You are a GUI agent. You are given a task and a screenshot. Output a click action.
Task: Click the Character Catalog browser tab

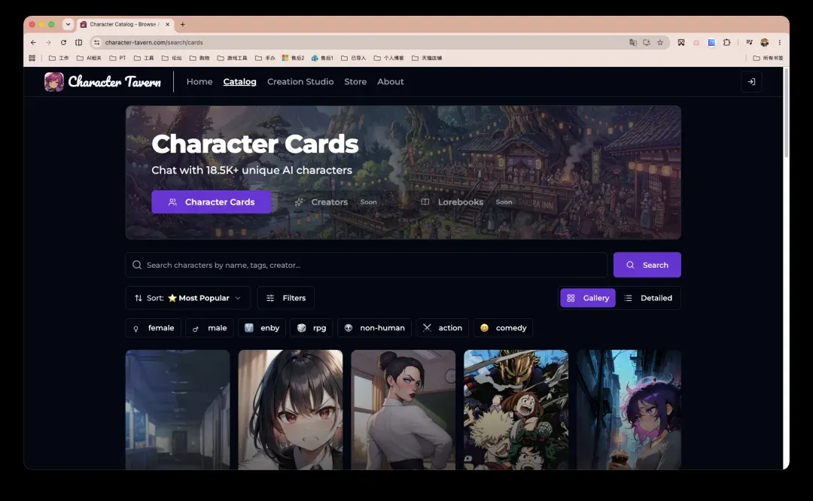[x=124, y=24]
